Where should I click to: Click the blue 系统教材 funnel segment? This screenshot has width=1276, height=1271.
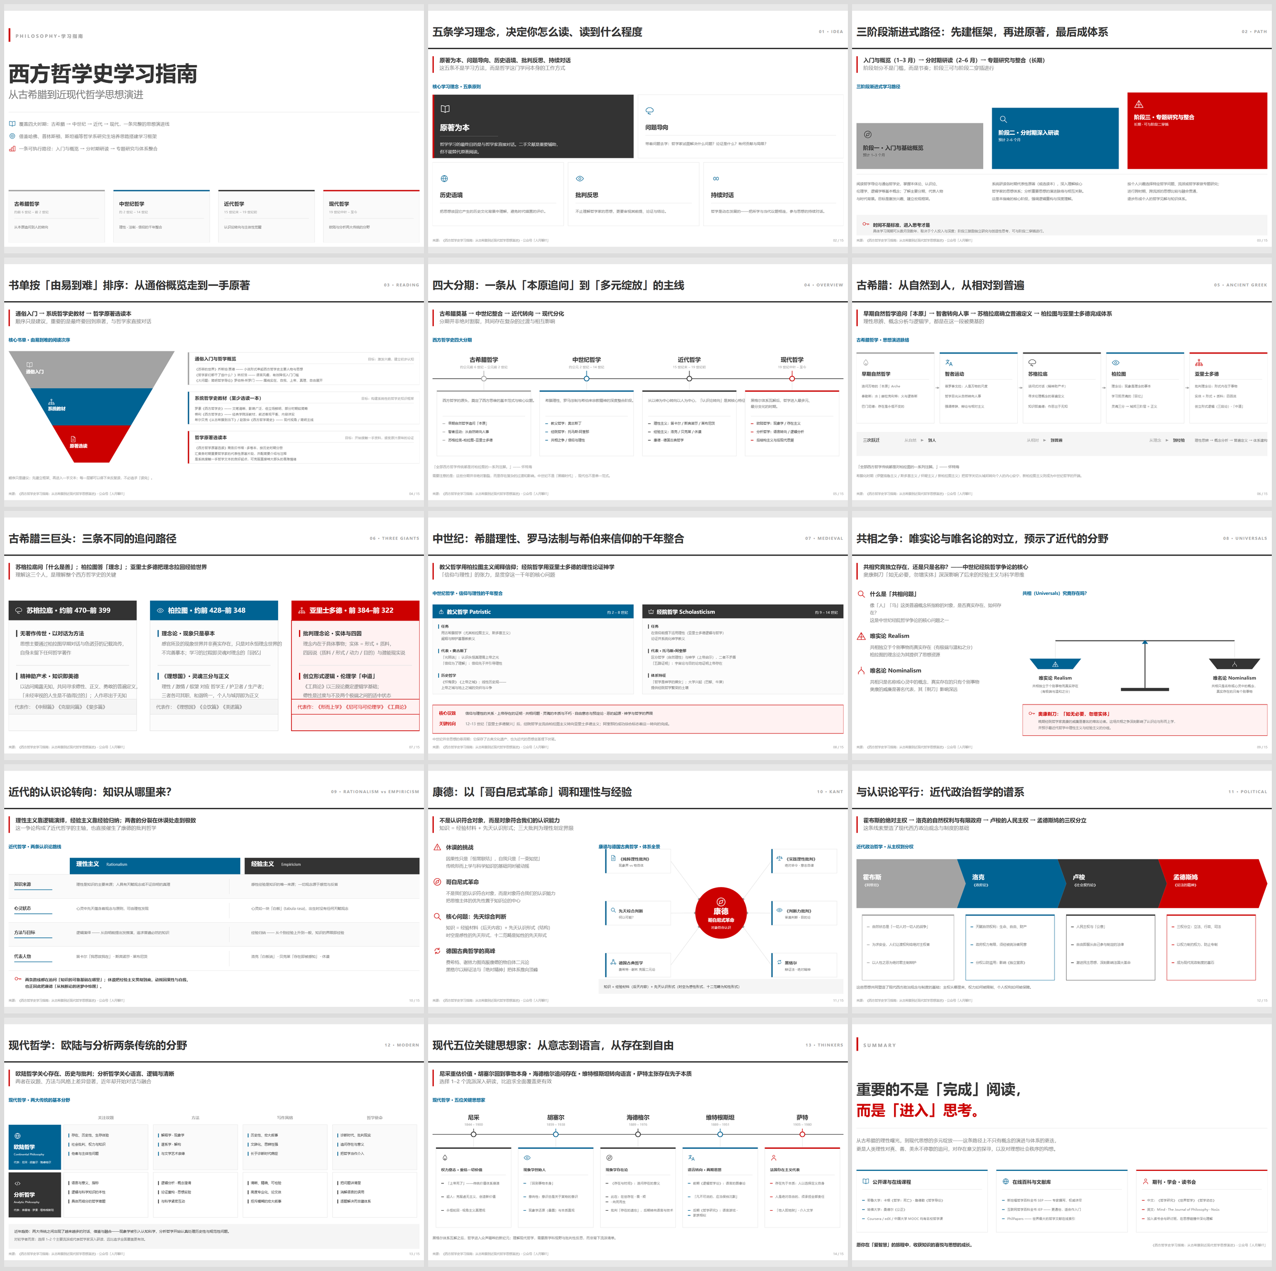(x=92, y=406)
